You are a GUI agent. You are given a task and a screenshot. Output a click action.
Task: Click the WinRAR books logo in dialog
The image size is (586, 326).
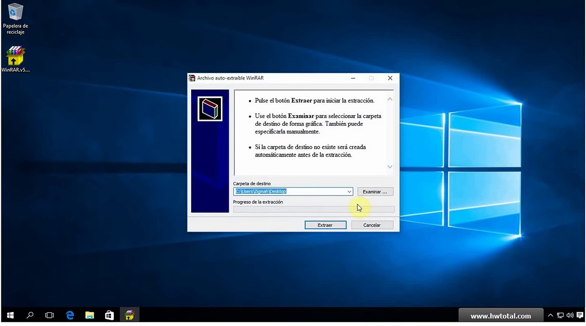tap(210, 109)
